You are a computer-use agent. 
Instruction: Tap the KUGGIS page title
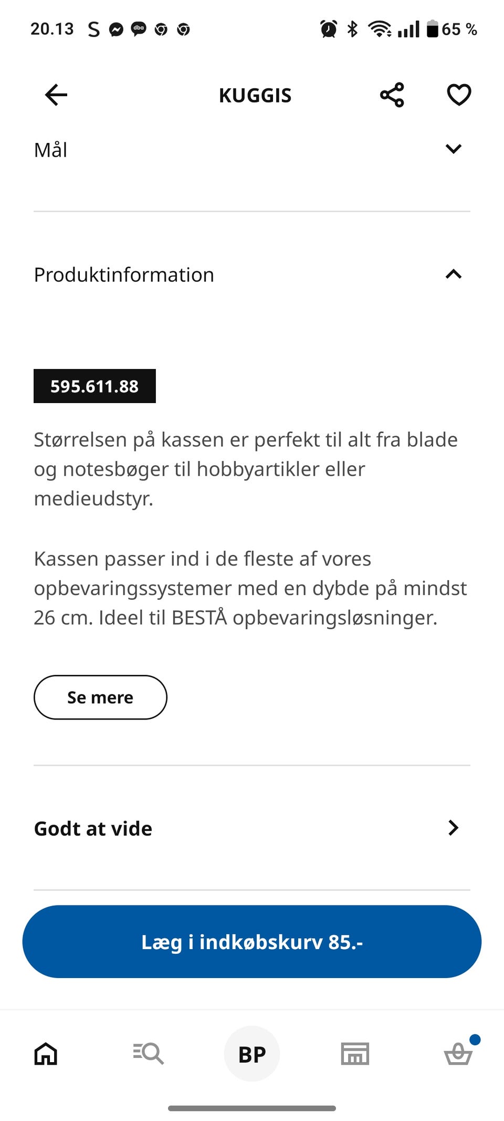255,96
